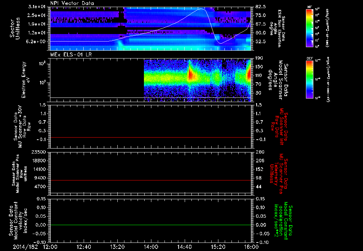363x251 pixels.
Task: Click the 150 scanner angle tick label
Action: 260,67
